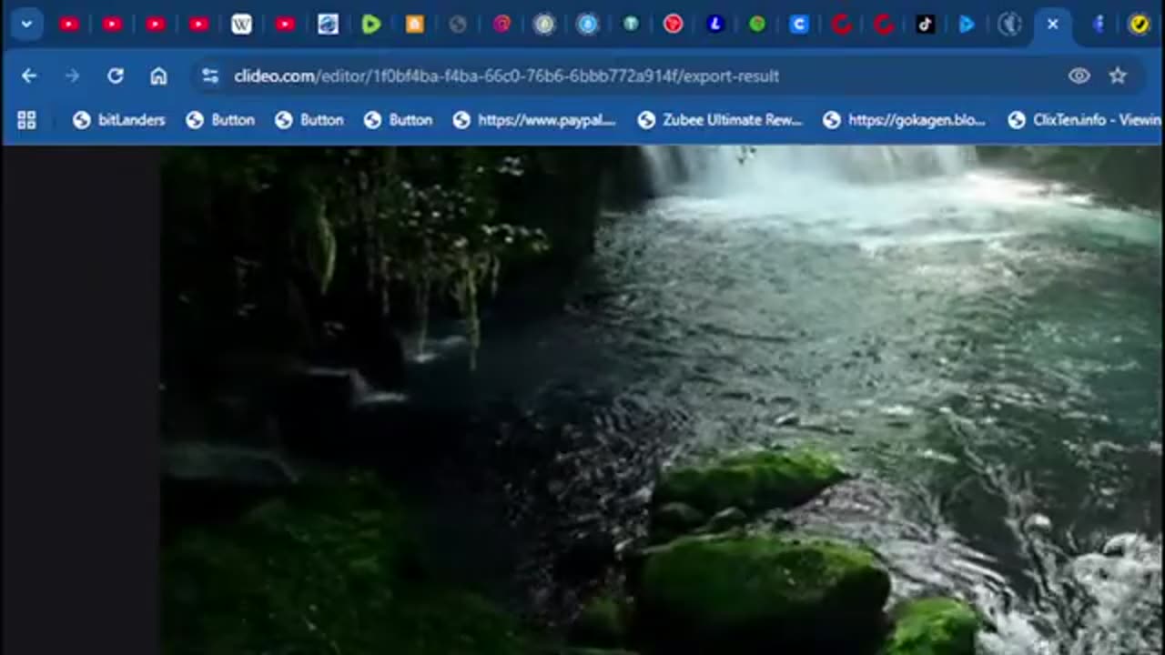
Task: Click the browser forward arrow
Action: (72, 76)
